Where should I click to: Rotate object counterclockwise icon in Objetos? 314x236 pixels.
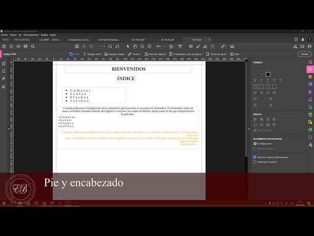tap(255, 125)
